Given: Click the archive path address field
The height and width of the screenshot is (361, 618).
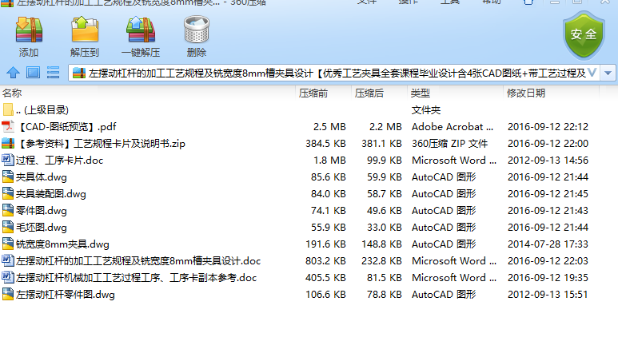Looking at the screenshot, I should 334,73.
